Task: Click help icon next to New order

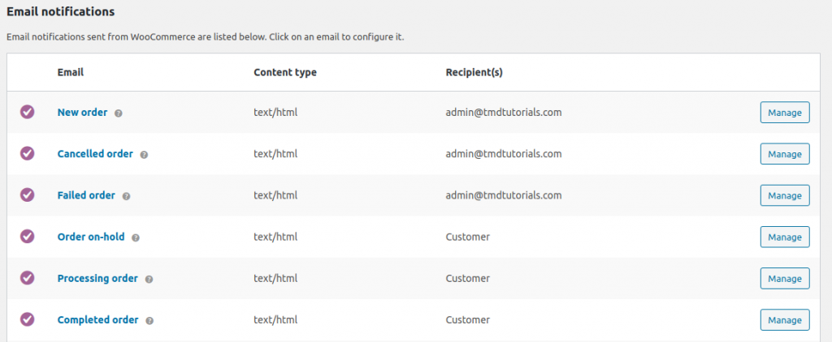Action: [119, 113]
